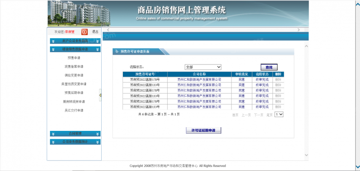Click the 商品房销售网上管理系统 banner title
The width and height of the screenshot is (360, 171).
(182, 10)
